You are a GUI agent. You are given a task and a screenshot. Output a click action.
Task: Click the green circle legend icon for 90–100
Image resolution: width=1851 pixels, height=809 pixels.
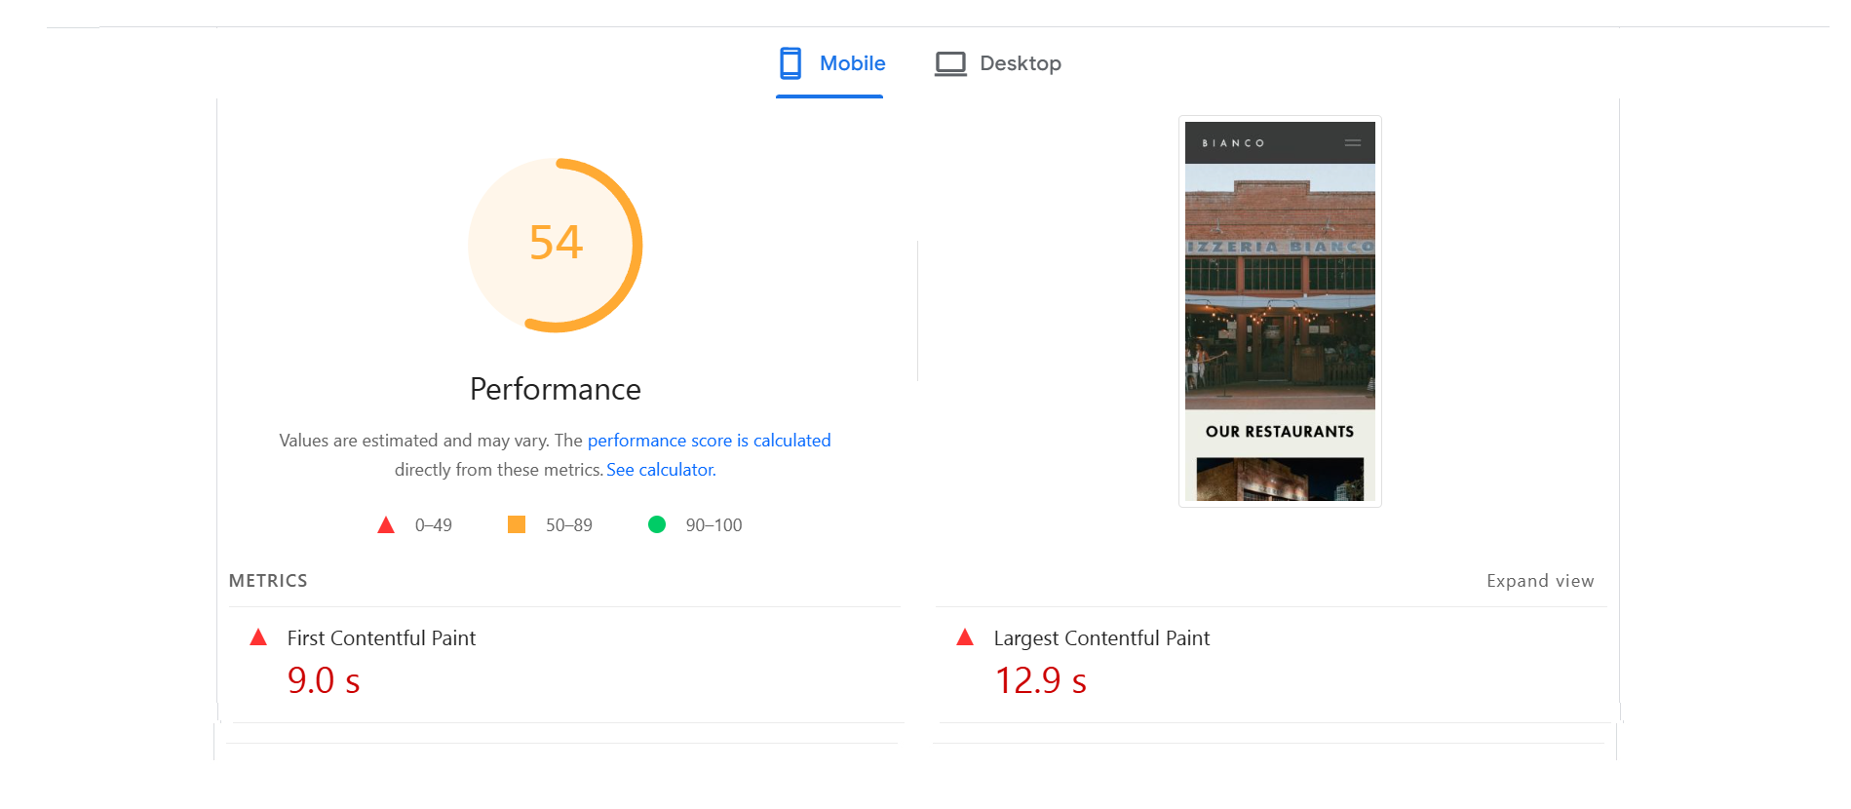click(657, 524)
